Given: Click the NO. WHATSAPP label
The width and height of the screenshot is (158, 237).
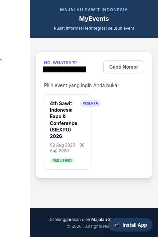Looking at the screenshot, I should coord(60,63).
